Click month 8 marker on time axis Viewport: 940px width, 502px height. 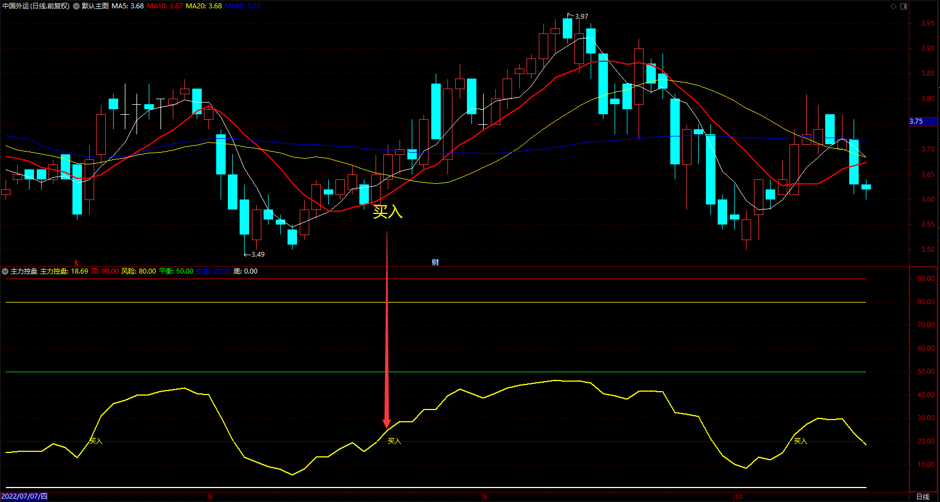coord(210,496)
